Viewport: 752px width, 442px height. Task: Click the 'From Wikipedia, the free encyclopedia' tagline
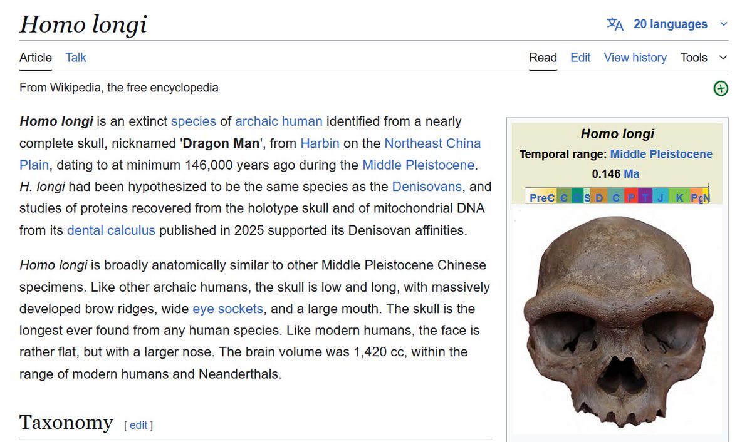click(x=119, y=88)
